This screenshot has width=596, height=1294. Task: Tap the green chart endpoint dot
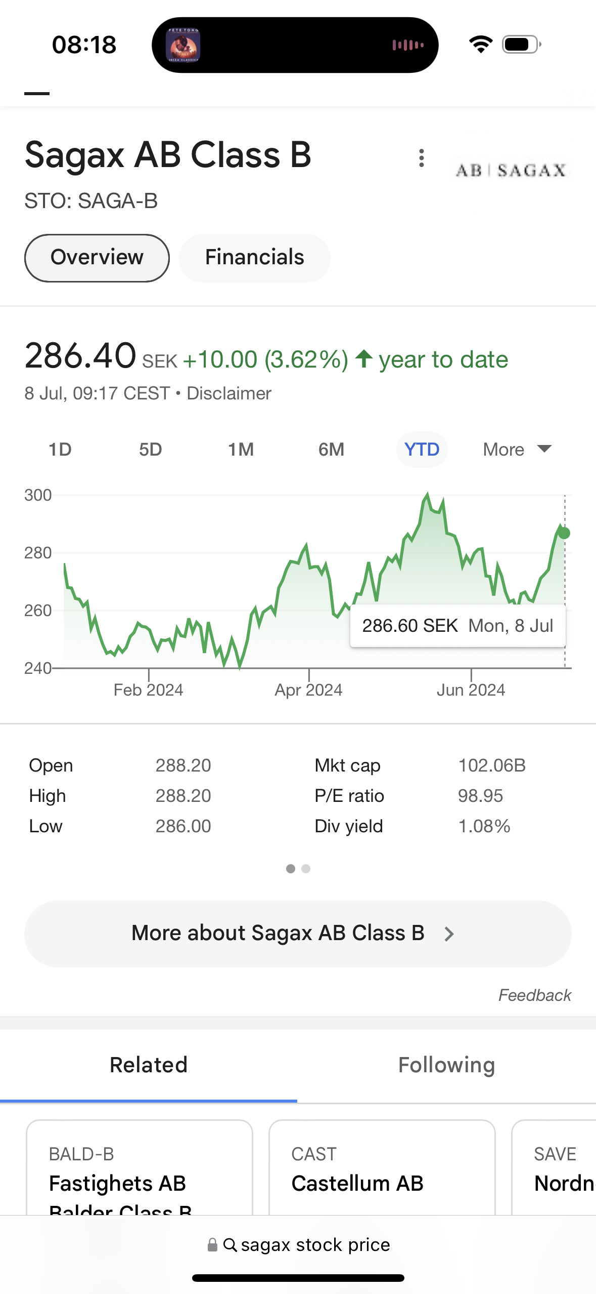(x=564, y=533)
